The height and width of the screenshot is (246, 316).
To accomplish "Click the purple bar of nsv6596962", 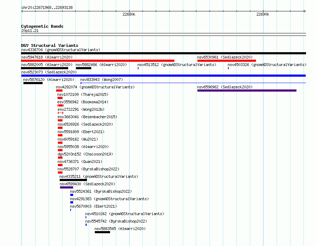I will 247,91.
